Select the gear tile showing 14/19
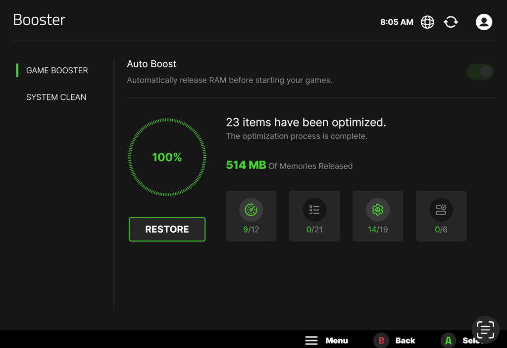 tap(378, 216)
